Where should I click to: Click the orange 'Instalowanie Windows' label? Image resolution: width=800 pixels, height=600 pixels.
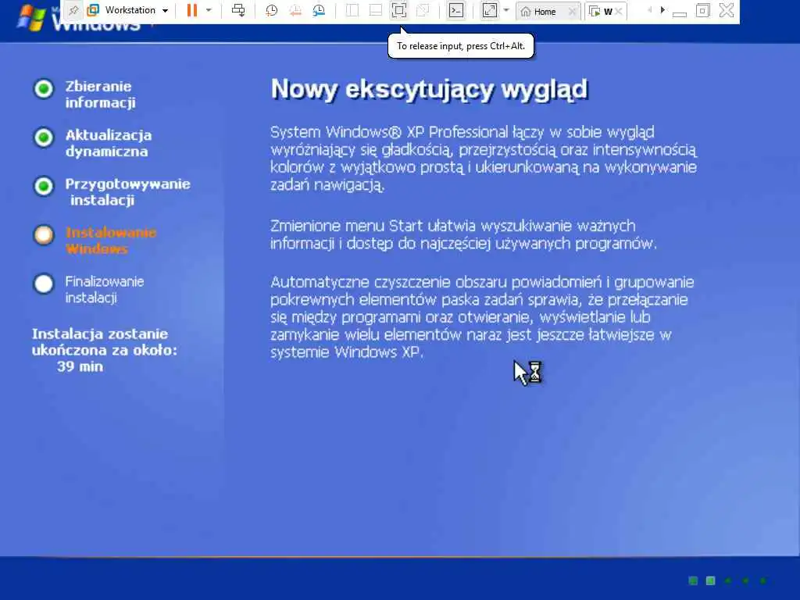coord(111,241)
